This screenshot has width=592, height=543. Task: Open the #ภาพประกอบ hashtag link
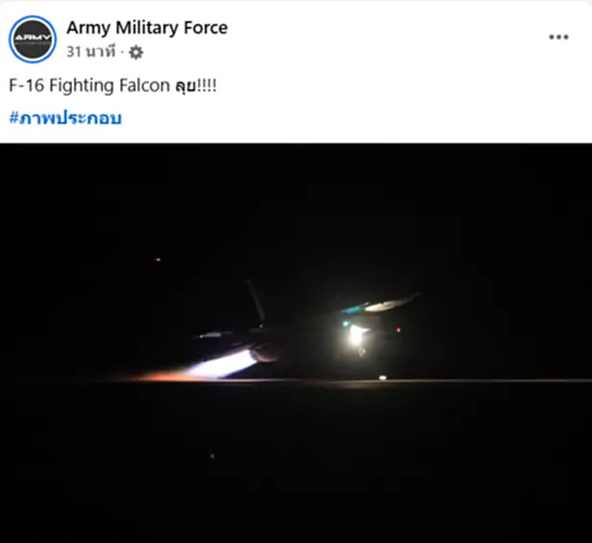click(x=65, y=118)
